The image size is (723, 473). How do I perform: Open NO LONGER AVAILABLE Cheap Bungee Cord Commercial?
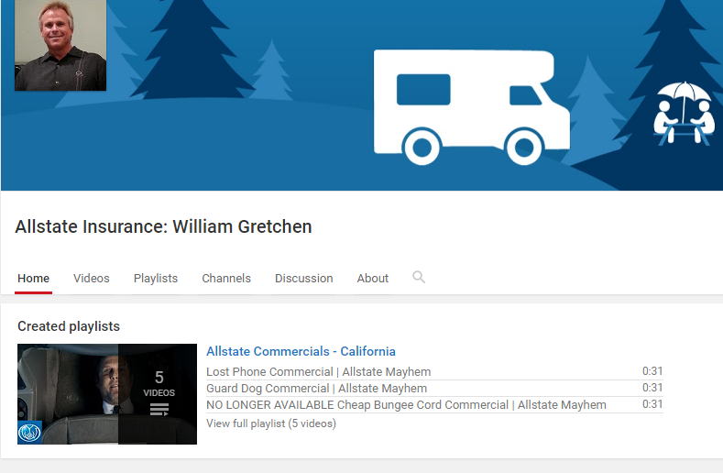406,405
